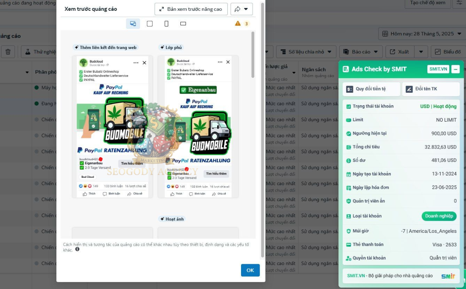
Task: Minimize the Ads Check by SMIT panel
Action: (x=455, y=69)
